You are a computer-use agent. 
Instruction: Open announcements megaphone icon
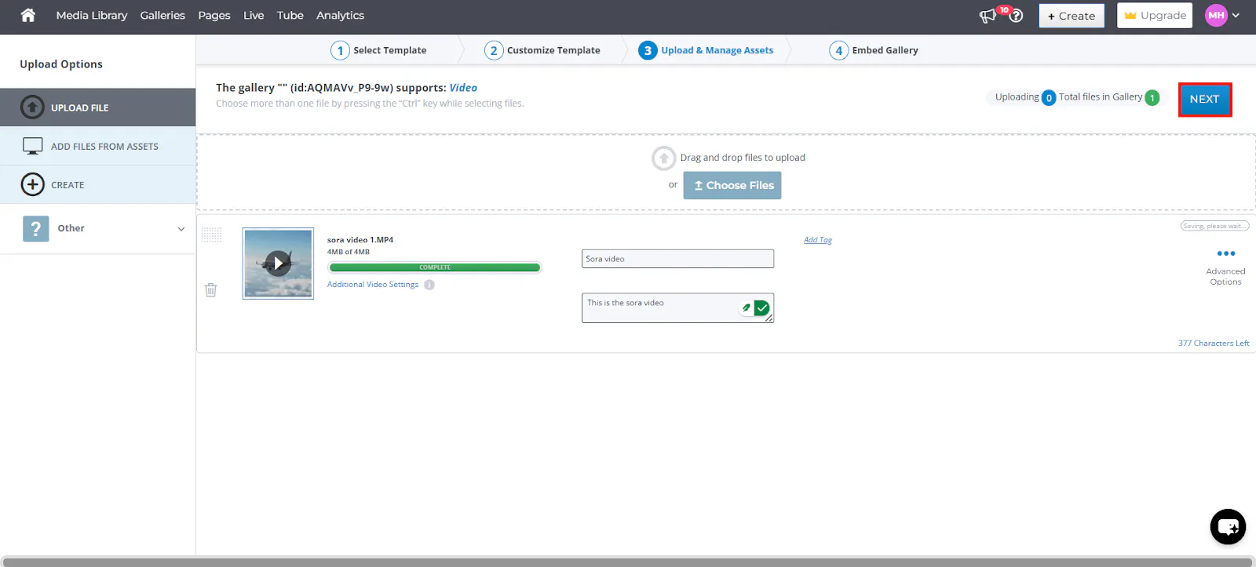[x=988, y=16]
